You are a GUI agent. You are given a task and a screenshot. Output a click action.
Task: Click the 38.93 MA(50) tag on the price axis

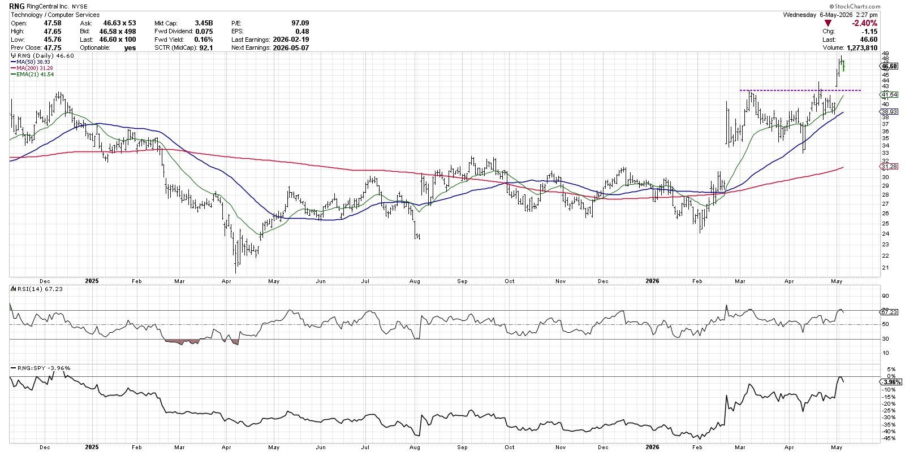point(889,112)
